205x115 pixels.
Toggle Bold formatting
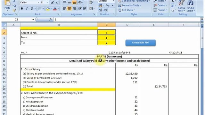click(22, 9)
